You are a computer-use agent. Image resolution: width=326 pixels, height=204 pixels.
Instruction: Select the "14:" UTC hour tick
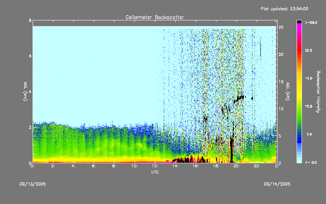coord(176,166)
